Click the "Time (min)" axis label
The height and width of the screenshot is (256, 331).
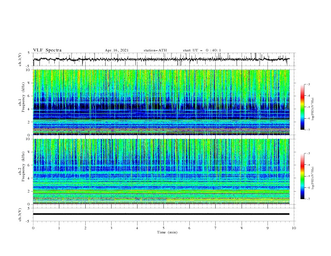pos(167,232)
